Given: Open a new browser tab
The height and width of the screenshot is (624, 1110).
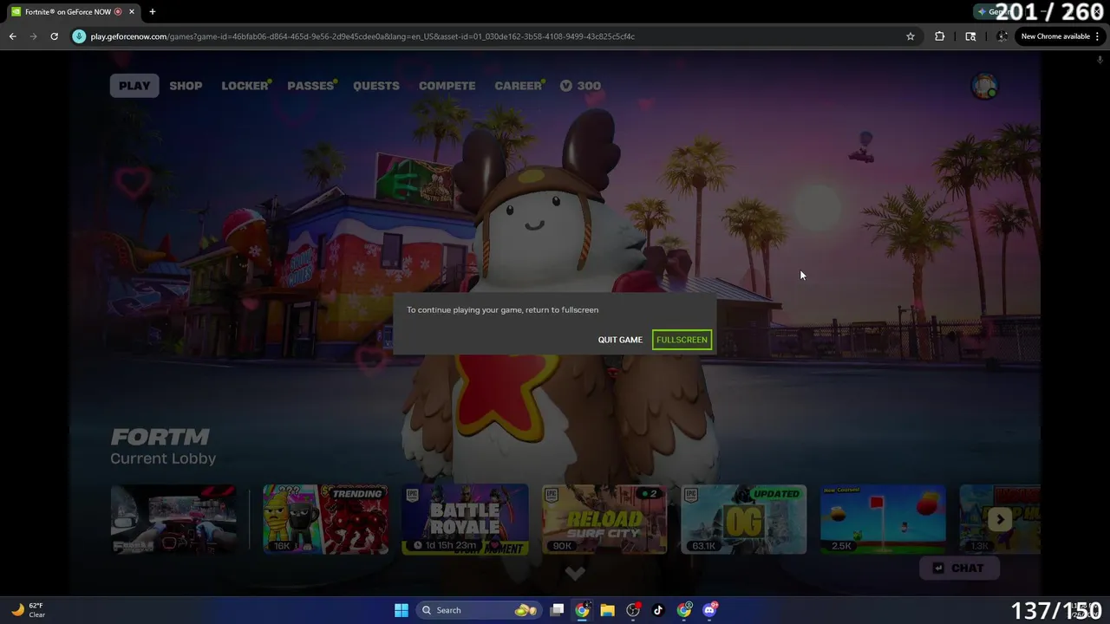Looking at the screenshot, I should pyautogui.click(x=153, y=12).
